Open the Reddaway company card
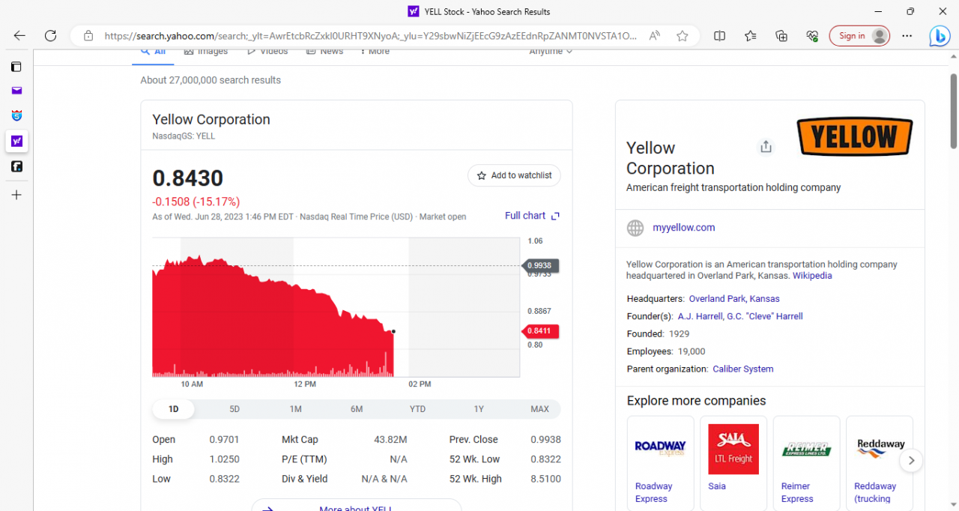959x511 pixels. [880, 463]
